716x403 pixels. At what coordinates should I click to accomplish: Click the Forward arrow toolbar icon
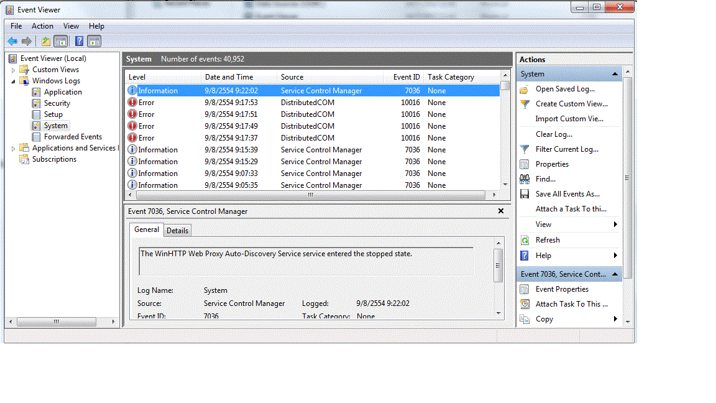coord(27,42)
